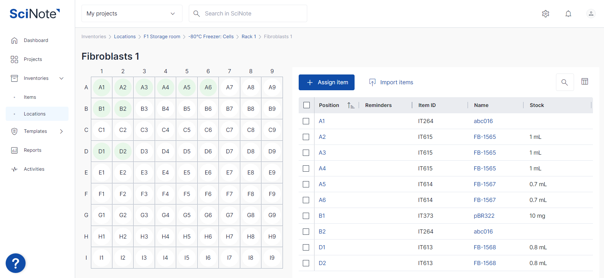
Task: Open the My projects dropdown
Action: [132, 14]
